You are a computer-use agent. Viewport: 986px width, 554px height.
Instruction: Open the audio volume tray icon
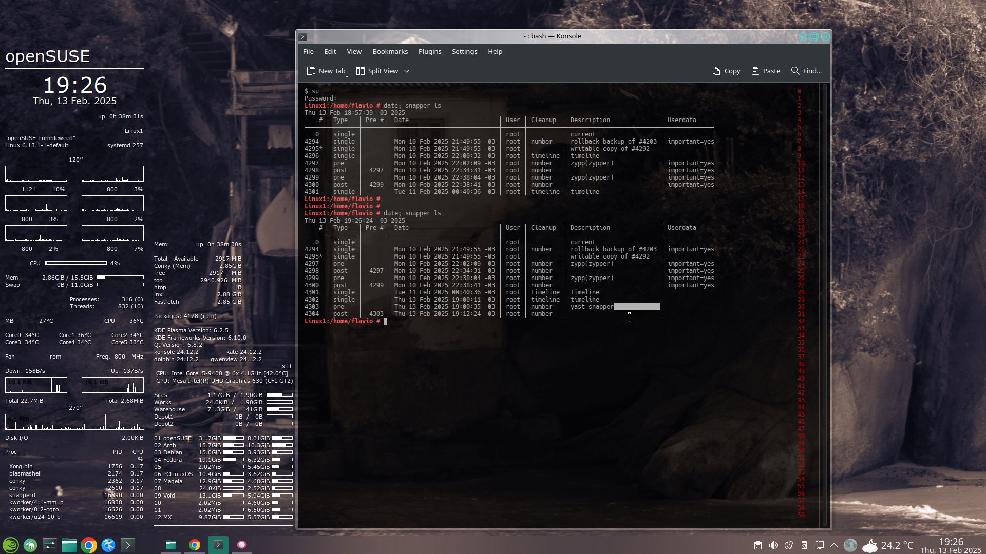coord(773,545)
